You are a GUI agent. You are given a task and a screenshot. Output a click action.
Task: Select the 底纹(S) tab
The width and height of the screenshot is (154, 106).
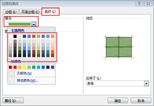50,12
